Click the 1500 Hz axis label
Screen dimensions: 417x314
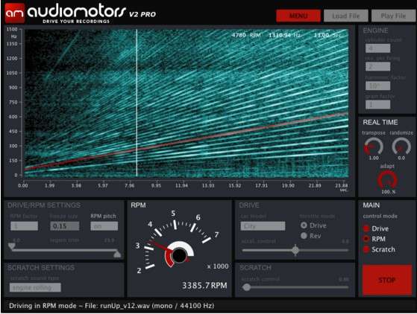[12, 29]
